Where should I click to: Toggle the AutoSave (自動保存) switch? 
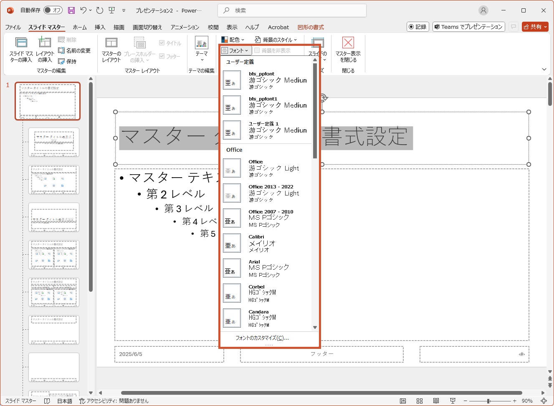53,10
